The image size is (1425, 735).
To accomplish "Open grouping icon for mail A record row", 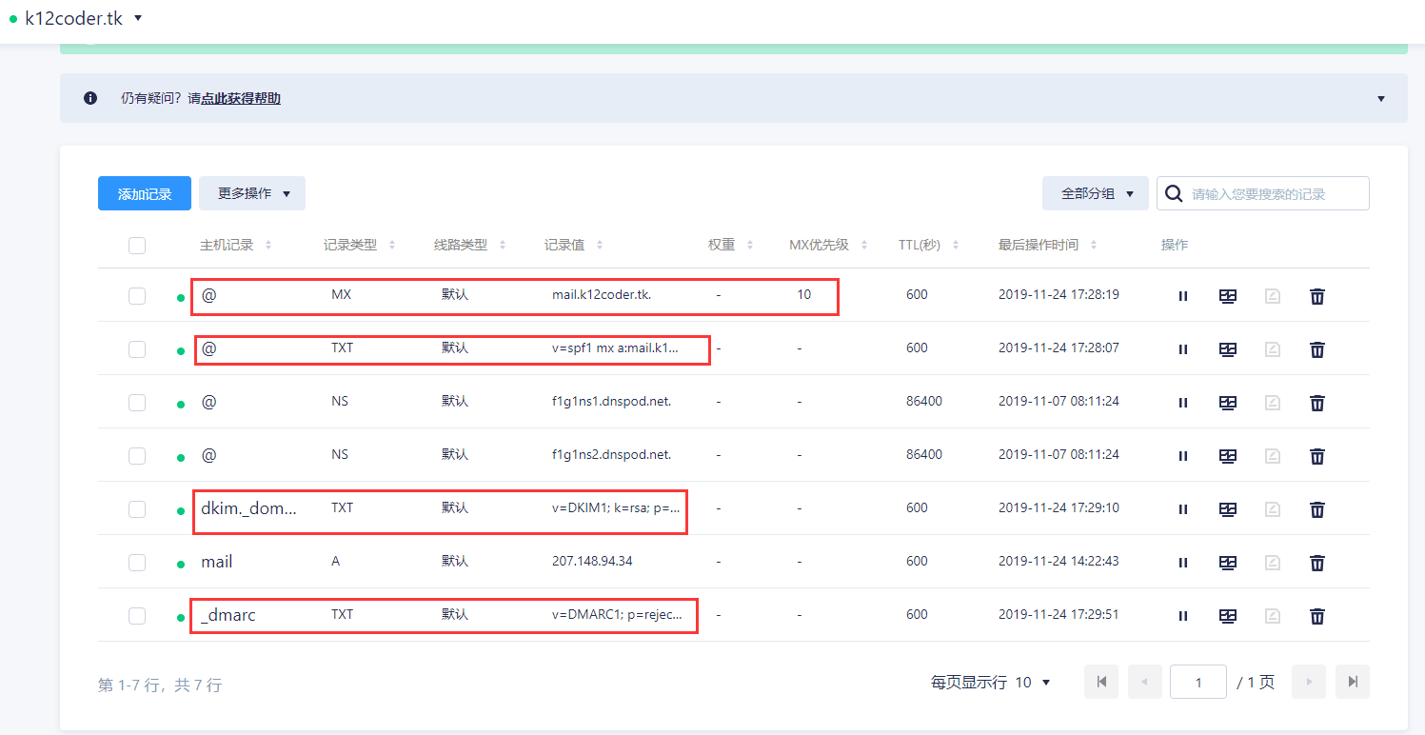I will (x=1228, y=563).
